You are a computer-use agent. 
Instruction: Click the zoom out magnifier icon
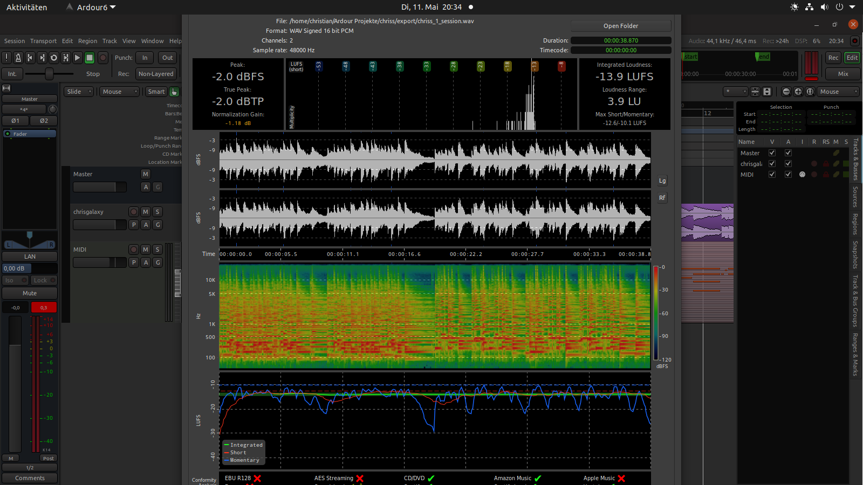pos(786,92)
